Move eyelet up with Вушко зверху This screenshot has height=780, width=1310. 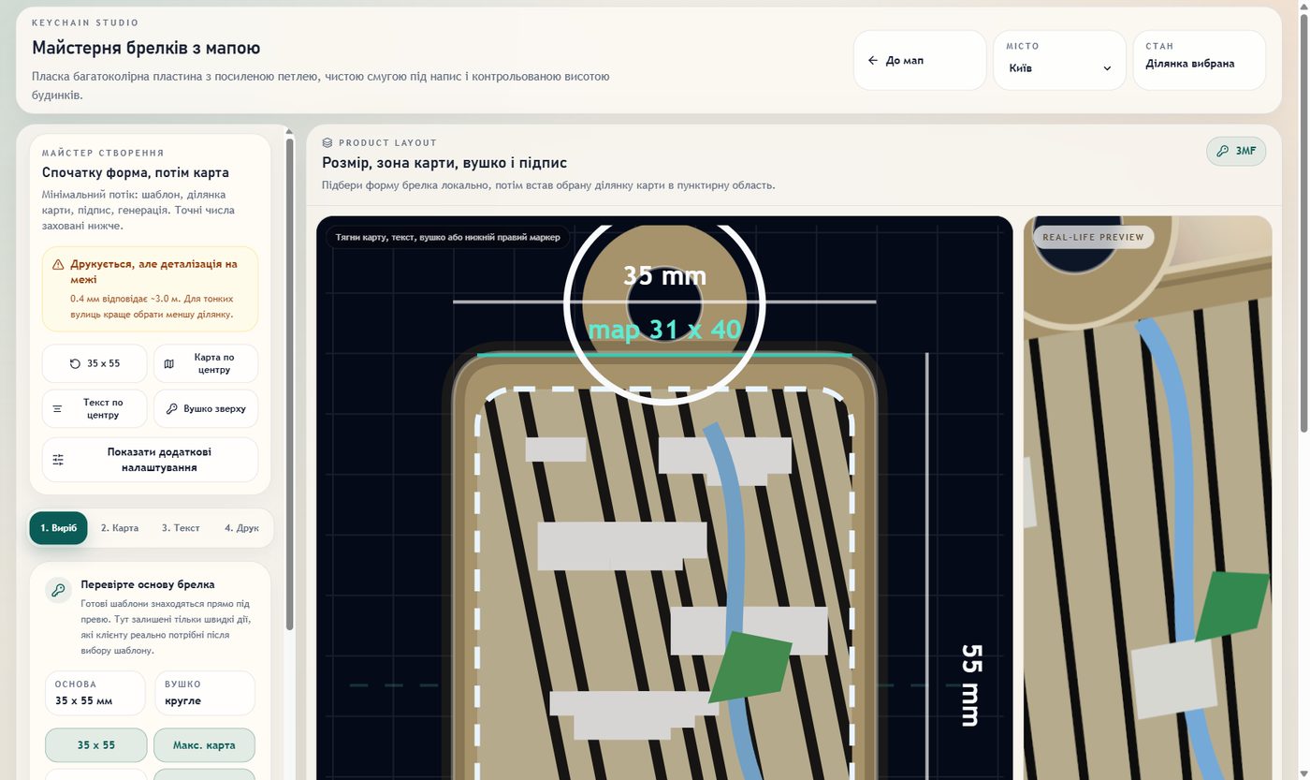206,409
